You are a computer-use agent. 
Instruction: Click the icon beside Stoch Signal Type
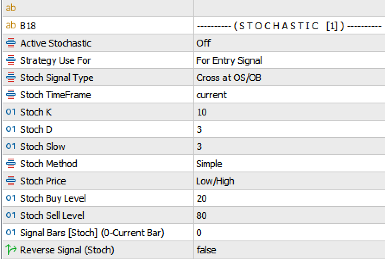point(10,78)
